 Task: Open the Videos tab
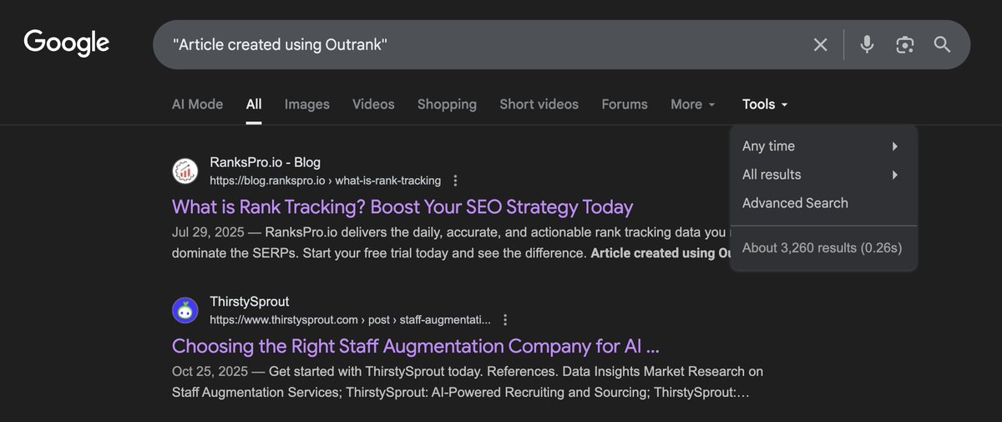373,104
